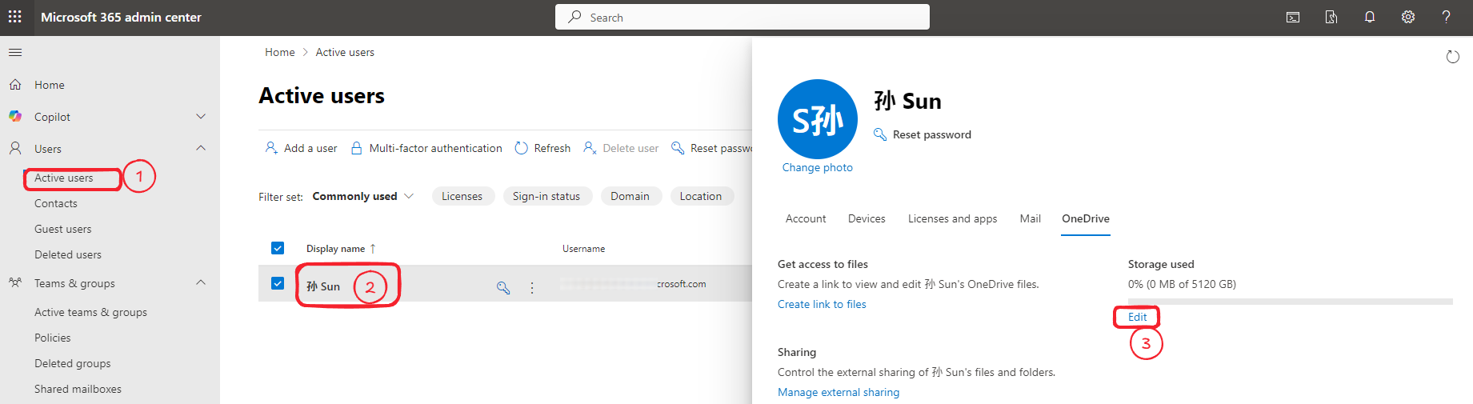Click the Create link to files link

coord(822,304)
